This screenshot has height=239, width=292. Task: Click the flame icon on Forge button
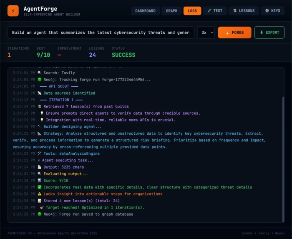click(x=227, y=33)
